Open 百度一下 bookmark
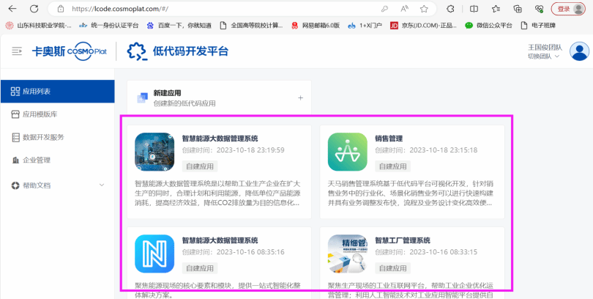593x299 pixels. click(x=179, y=26)
